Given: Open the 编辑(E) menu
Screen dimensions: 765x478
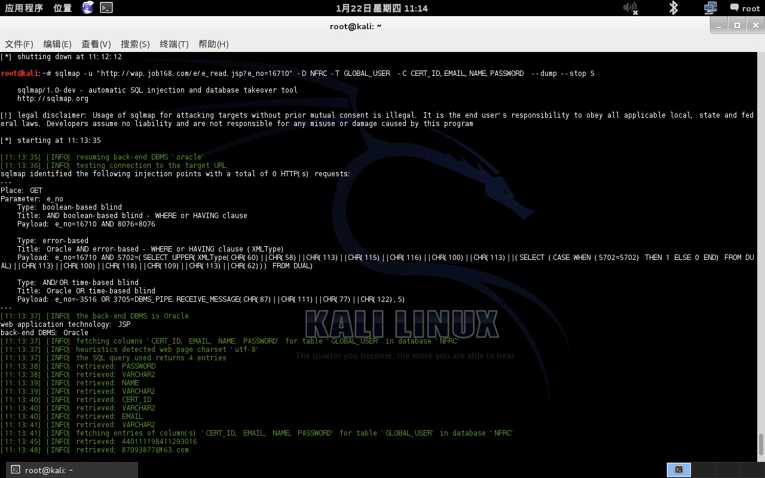Looking at the screenshot, I should (57, 44).
